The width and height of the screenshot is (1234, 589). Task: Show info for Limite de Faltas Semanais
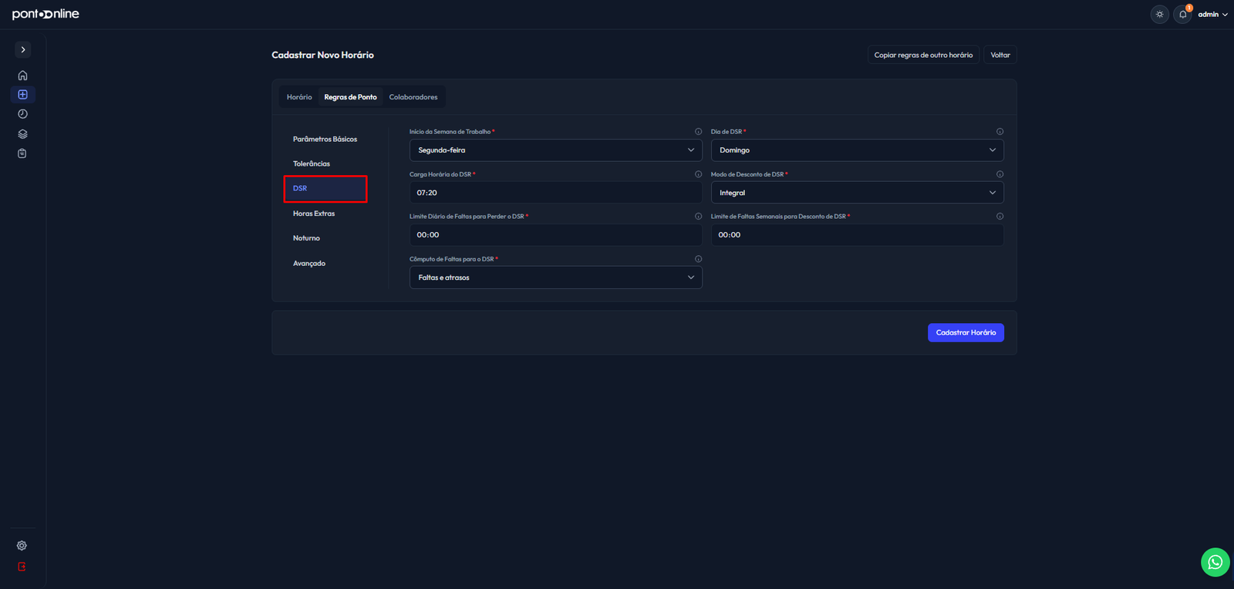pos(1000,217)
